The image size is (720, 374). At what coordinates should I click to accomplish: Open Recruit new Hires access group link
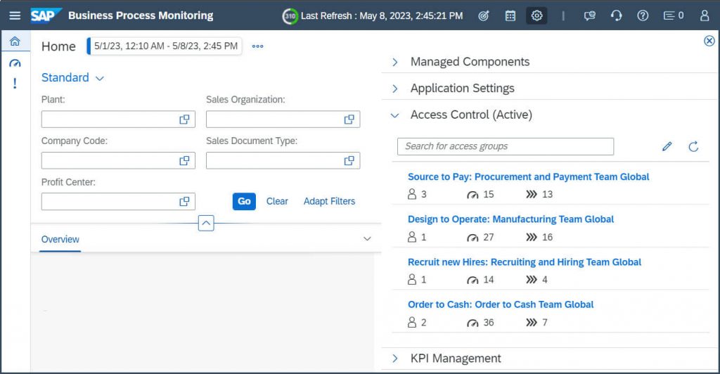(525, 262)
